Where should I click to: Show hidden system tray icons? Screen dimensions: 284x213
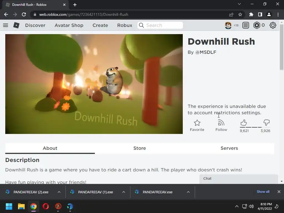[x=237, y=206]
